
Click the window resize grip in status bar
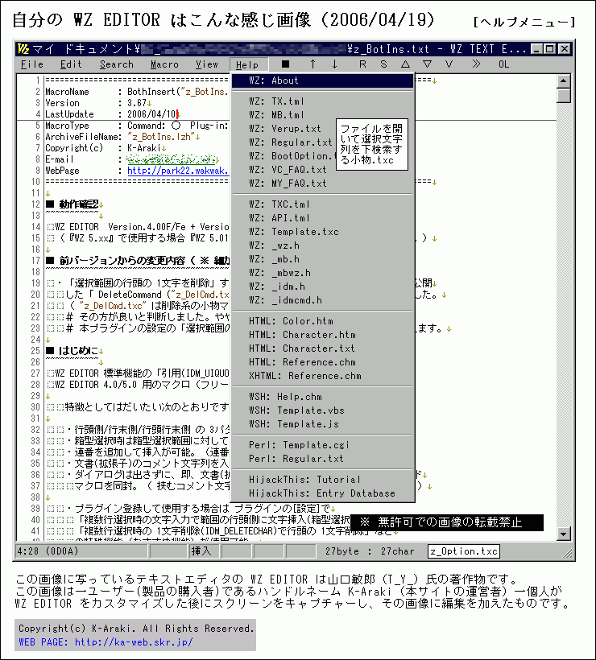(567, 553)
